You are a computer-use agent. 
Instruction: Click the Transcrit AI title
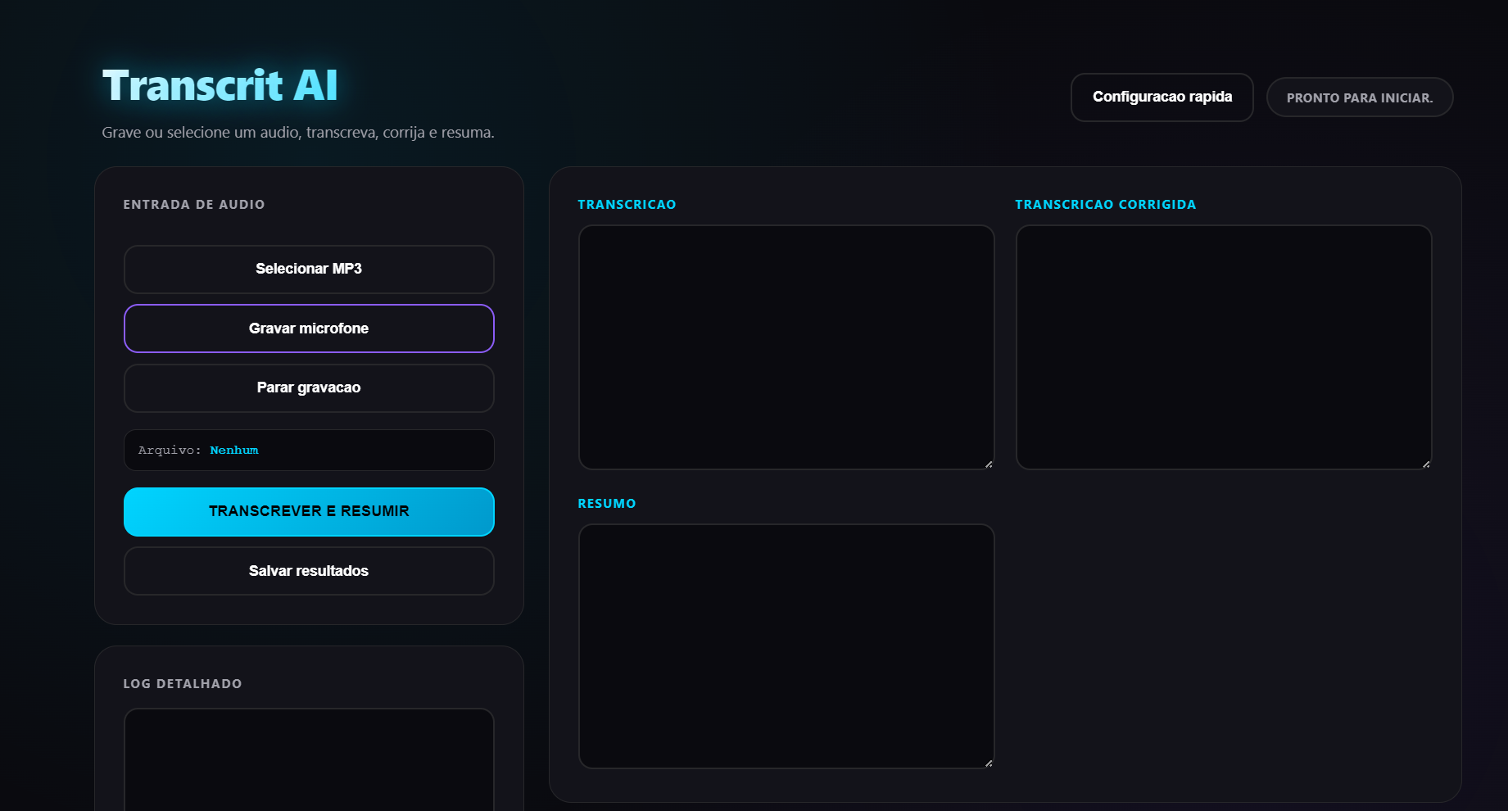click(220, 85)
